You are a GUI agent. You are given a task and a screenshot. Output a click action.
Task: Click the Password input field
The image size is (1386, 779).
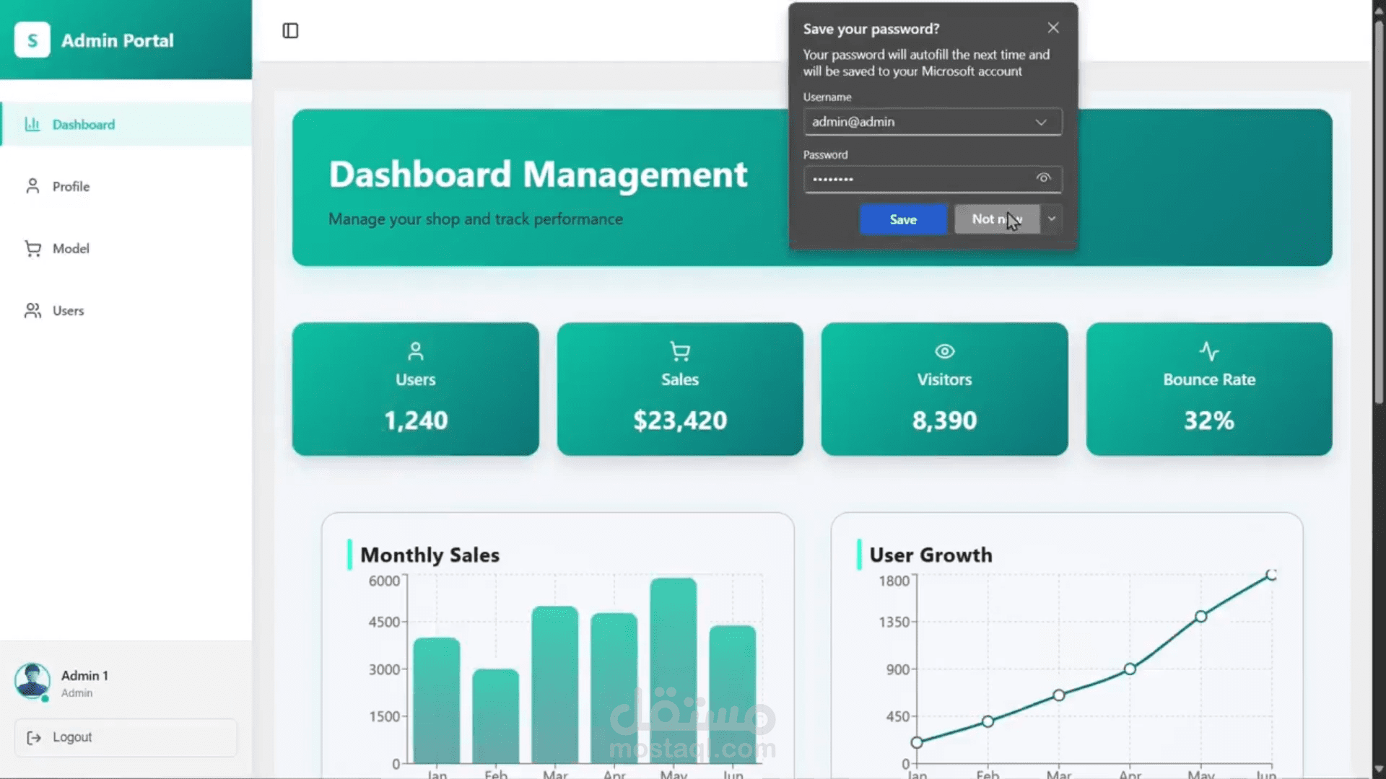917,179
